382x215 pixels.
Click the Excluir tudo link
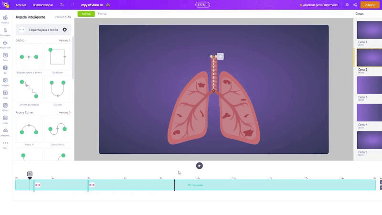63,17
